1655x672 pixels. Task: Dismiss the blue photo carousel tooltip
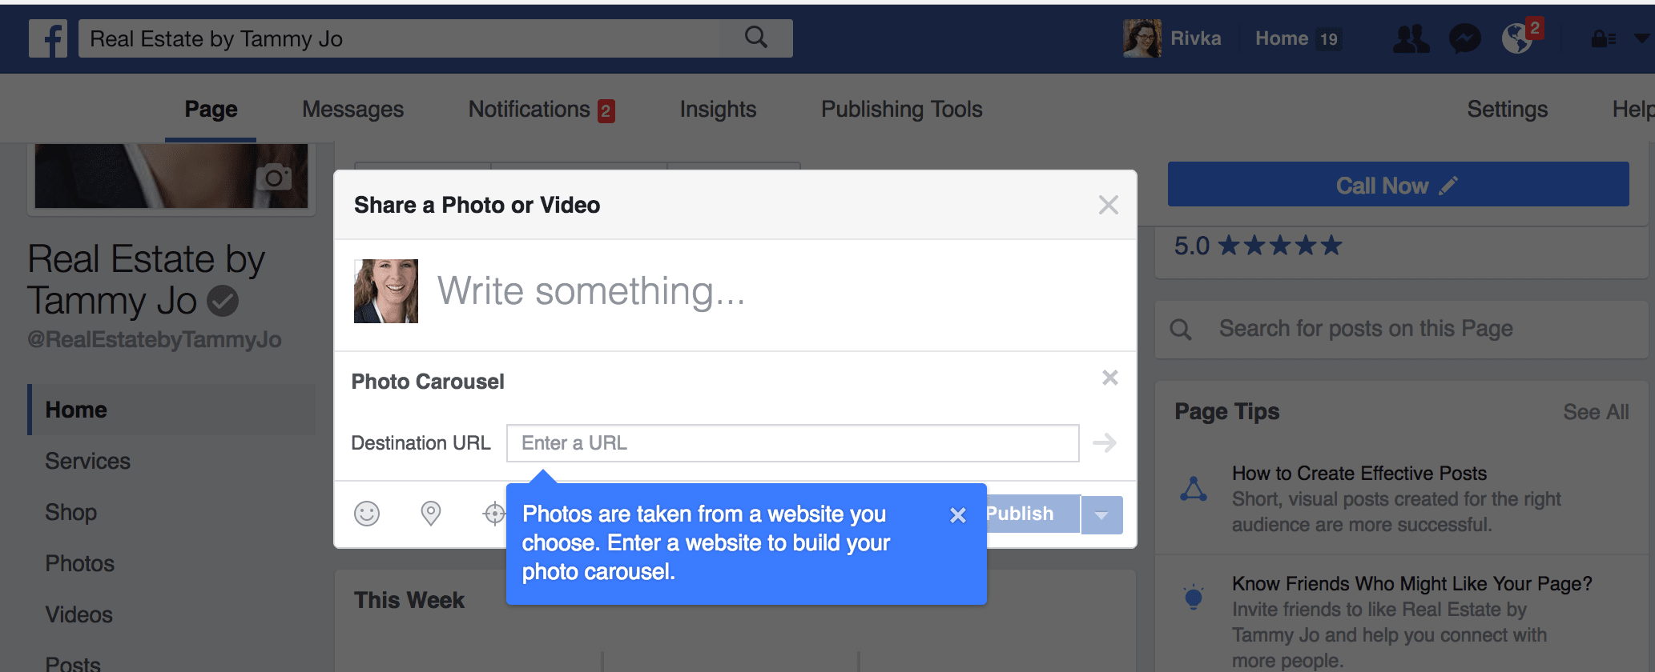pos(957,515)
